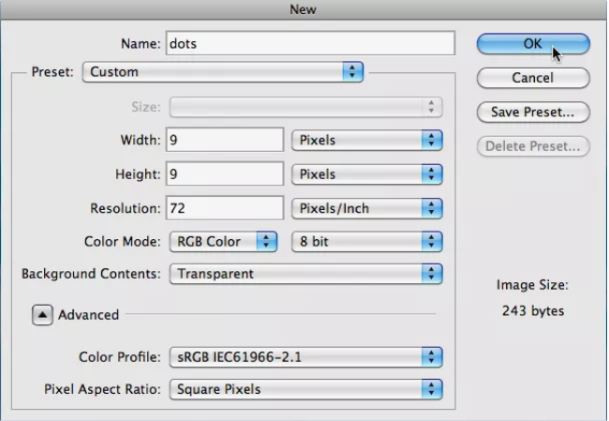Click OK to create the document
609x421 pixels.
point(533,43)
